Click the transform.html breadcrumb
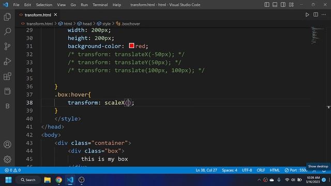Viewport: 331px width, 186px height. (39, 24)
